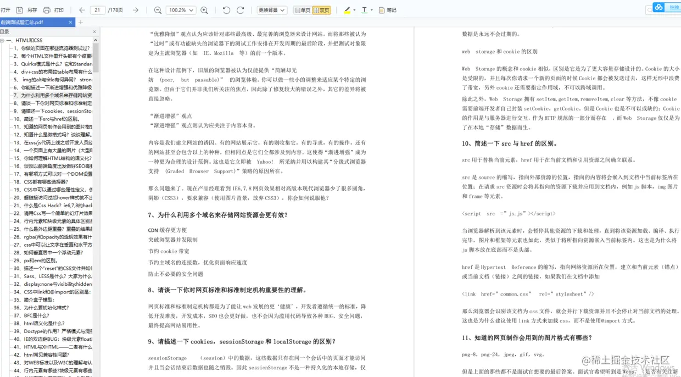
Task: Open the highlighter color dropdown arrow
Action: click(x=354, y=10)
